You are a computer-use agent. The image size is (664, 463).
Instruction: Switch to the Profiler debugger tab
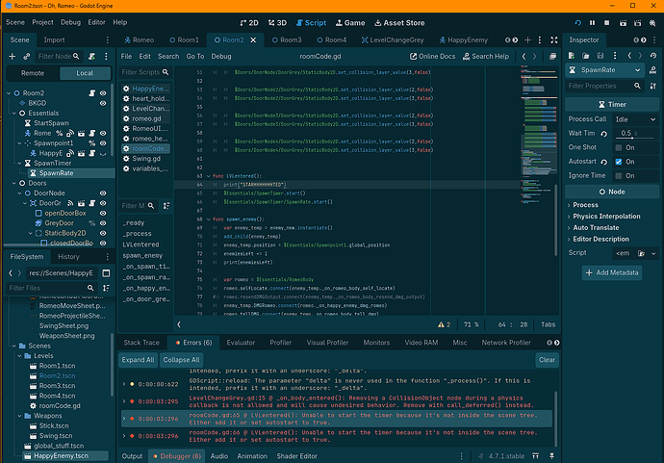(x=280, y=343)
